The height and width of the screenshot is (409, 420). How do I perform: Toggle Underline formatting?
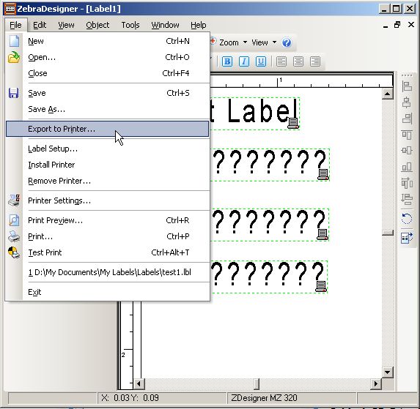click(261, 61)
